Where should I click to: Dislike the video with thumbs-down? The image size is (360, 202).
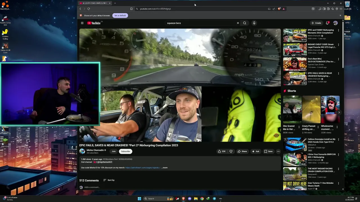[x=231, y=151]
